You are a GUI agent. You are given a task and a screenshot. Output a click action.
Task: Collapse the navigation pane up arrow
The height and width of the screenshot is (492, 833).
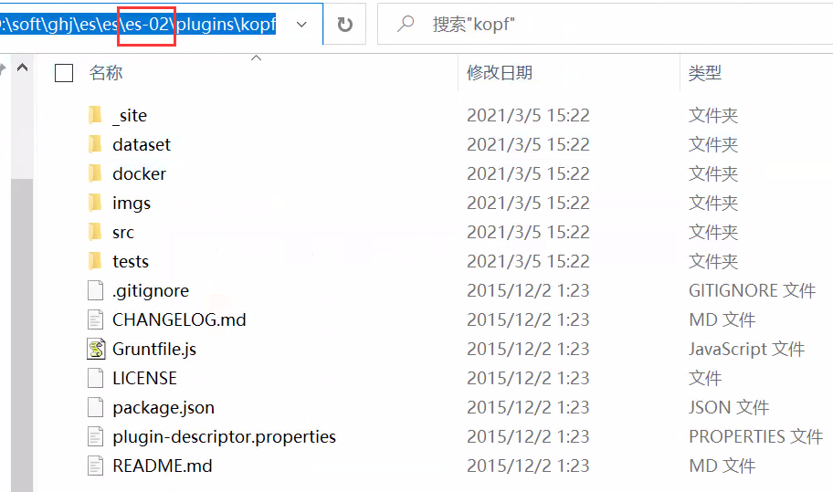tap(22, 68)
